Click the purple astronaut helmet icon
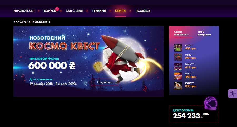 pyautogui.click(x=211, y=103)
